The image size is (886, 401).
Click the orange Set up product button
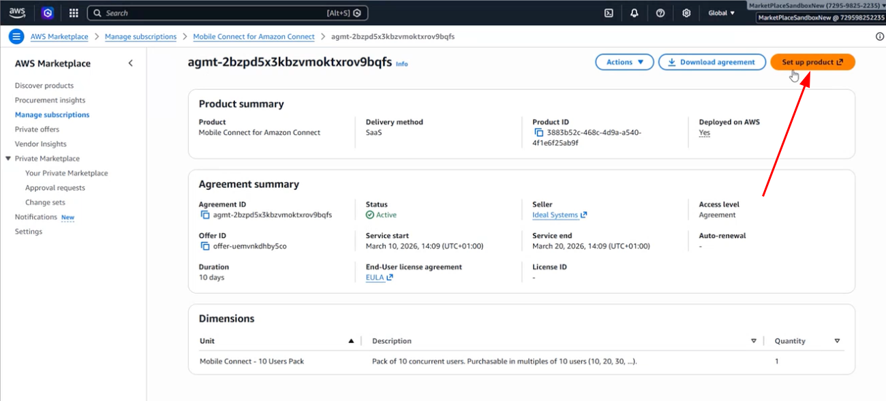point(812,62)
